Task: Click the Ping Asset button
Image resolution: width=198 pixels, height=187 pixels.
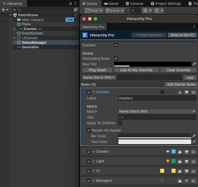Action: 97,70
